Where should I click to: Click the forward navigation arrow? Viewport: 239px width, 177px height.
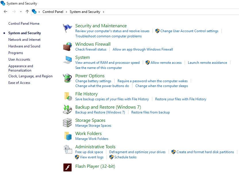coord(14,11)
